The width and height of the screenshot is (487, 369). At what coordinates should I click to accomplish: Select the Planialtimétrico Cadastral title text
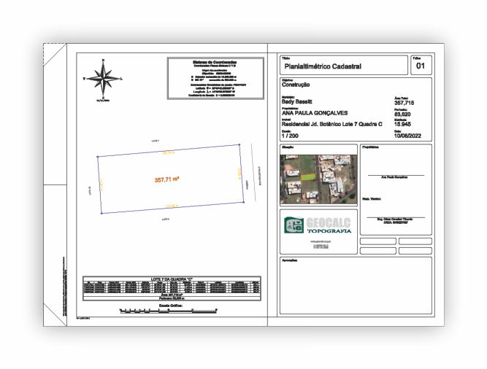[322, 67]
